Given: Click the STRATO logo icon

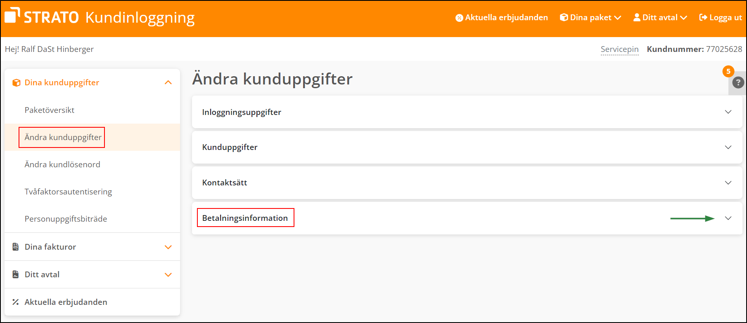Looking at the screenshot, I should pyautogui.click(x=12, y=15).
